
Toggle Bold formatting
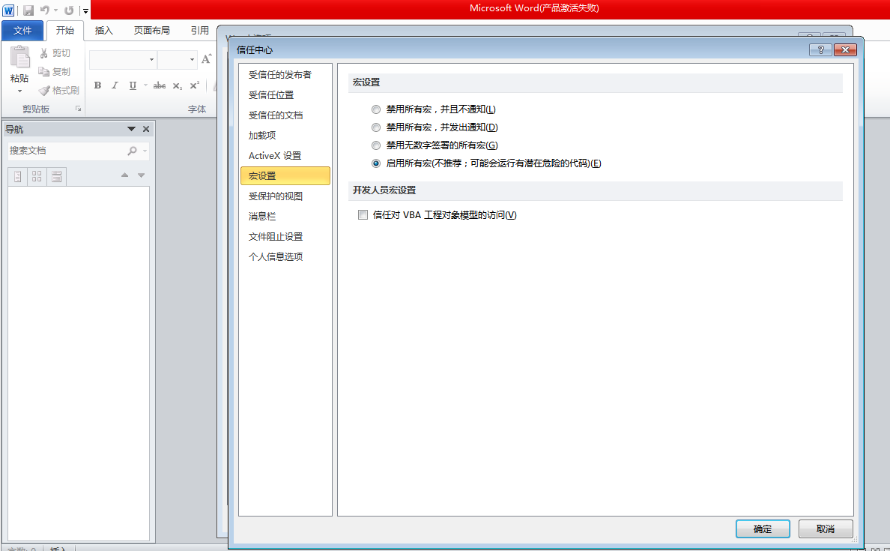pos(97,85)
